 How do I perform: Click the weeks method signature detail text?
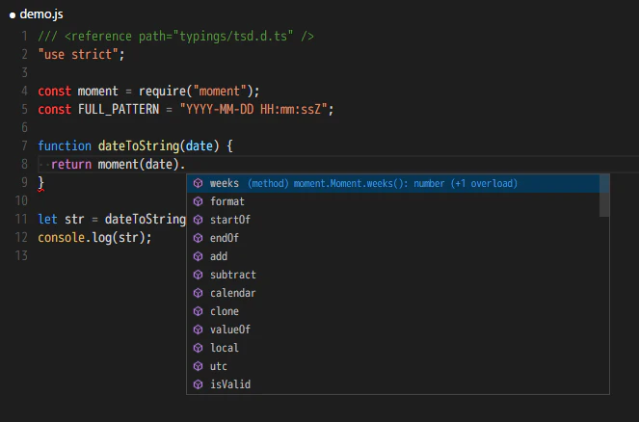click(x=383, y=184)
